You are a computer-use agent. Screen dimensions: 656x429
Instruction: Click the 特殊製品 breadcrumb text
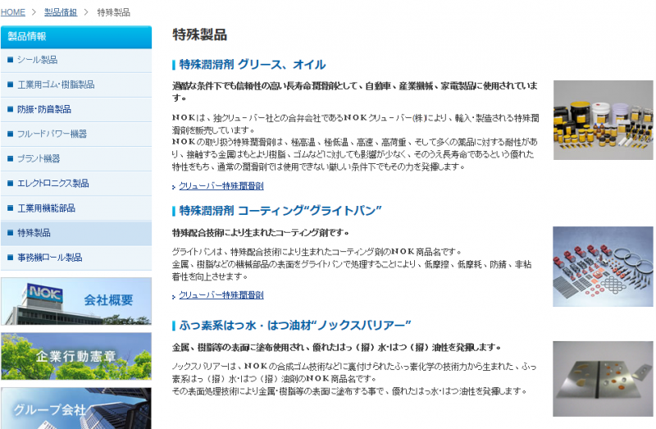113,12
